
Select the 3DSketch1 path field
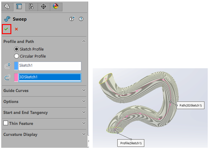point(50,77)
